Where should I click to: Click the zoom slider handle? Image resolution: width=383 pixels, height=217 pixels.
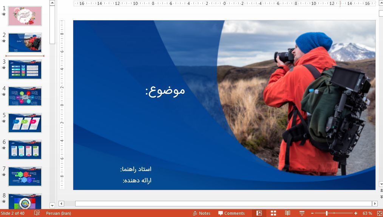point(327,213)
